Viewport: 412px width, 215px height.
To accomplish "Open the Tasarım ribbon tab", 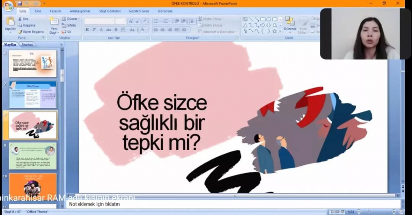I will click(x=54, y=11).
